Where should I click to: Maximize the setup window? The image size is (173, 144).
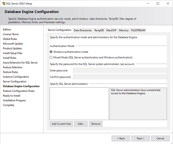(x=158, y=3)
